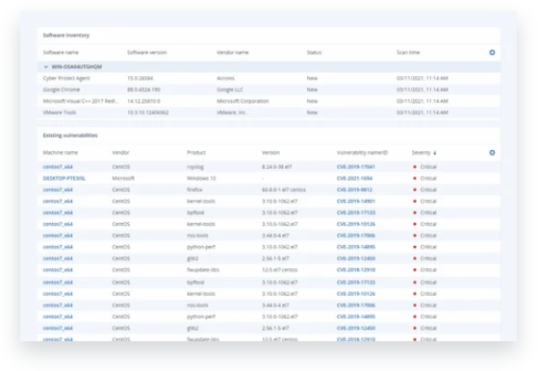This screenshot has width=538, height=371.
Task: Click the Vendor column header in vulnerabilities
Action: [x=120, y=153]
